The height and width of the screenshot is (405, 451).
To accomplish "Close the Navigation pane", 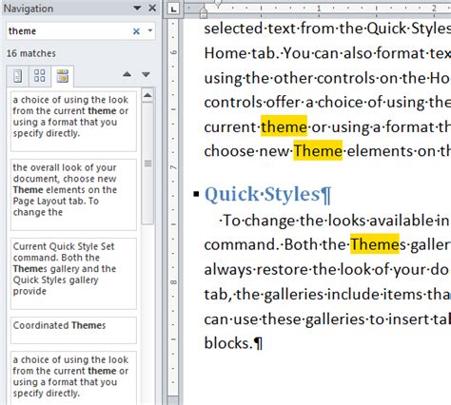I will point(152,8).
